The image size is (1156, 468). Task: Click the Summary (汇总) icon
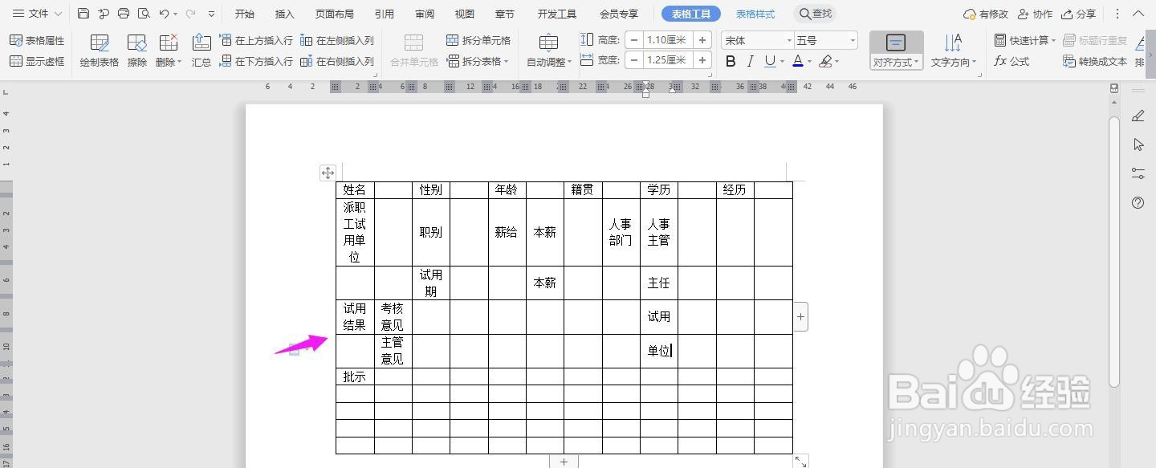(201, 51)
